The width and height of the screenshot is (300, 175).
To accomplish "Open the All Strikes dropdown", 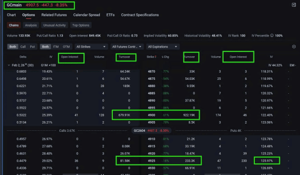I will [91, 47].
